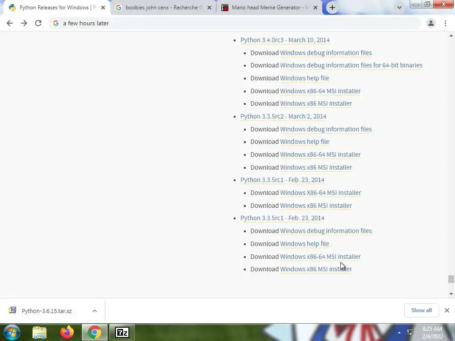Screen dimensions: 455x341
Task: Close the Python Releases for Windows tab
Action: click(x=103, y=8)
